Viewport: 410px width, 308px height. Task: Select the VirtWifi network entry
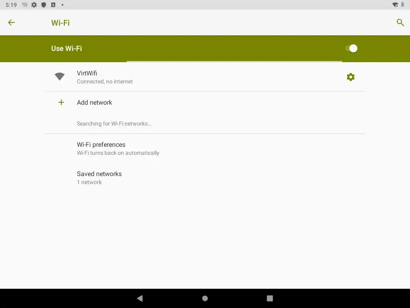[x=205, y=77]
